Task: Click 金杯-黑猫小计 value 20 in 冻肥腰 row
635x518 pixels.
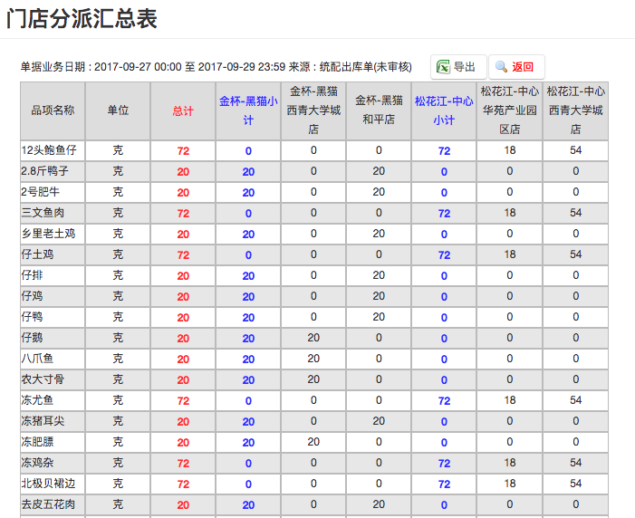Action: pyautogui.click(x=248, y=443)
